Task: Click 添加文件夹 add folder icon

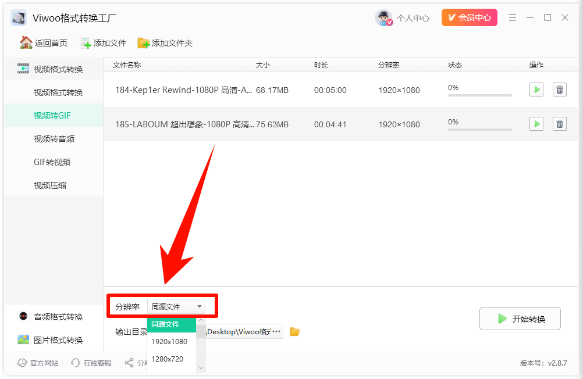Action: (144, 43)
